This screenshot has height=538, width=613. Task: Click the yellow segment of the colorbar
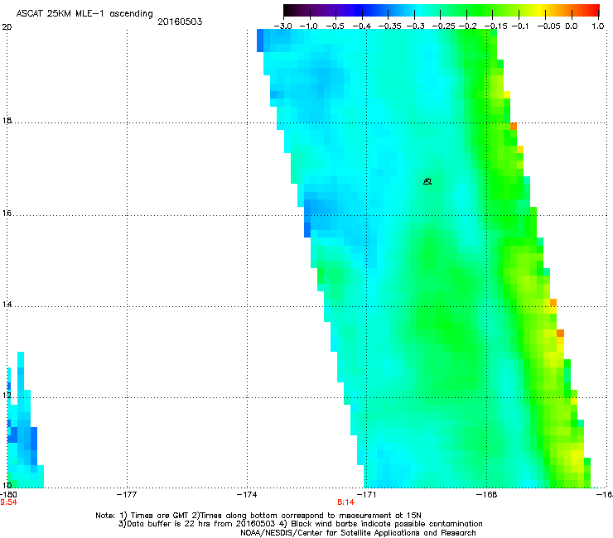tap(538, 11)
